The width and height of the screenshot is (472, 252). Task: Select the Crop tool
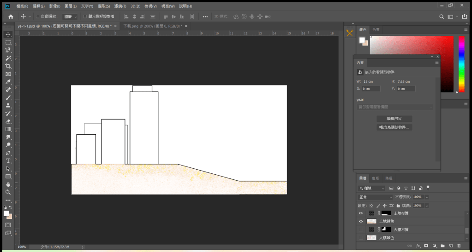8,66
